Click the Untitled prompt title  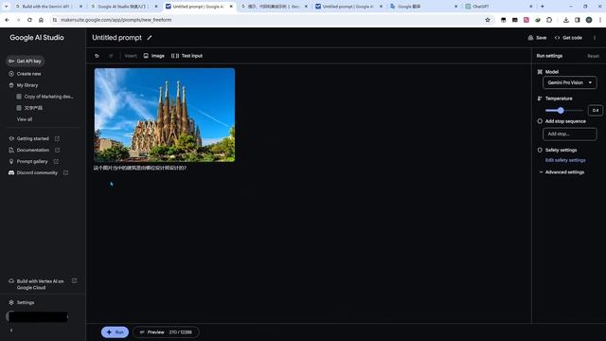(116, 38)
